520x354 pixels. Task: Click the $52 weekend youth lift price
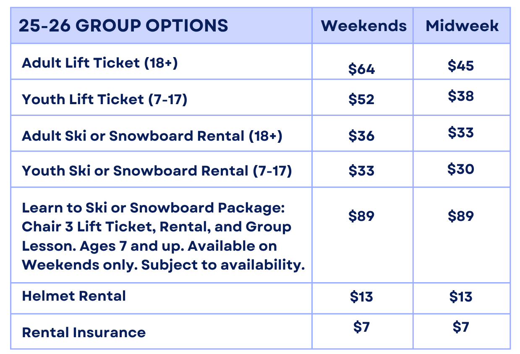(x=361, y=100)
